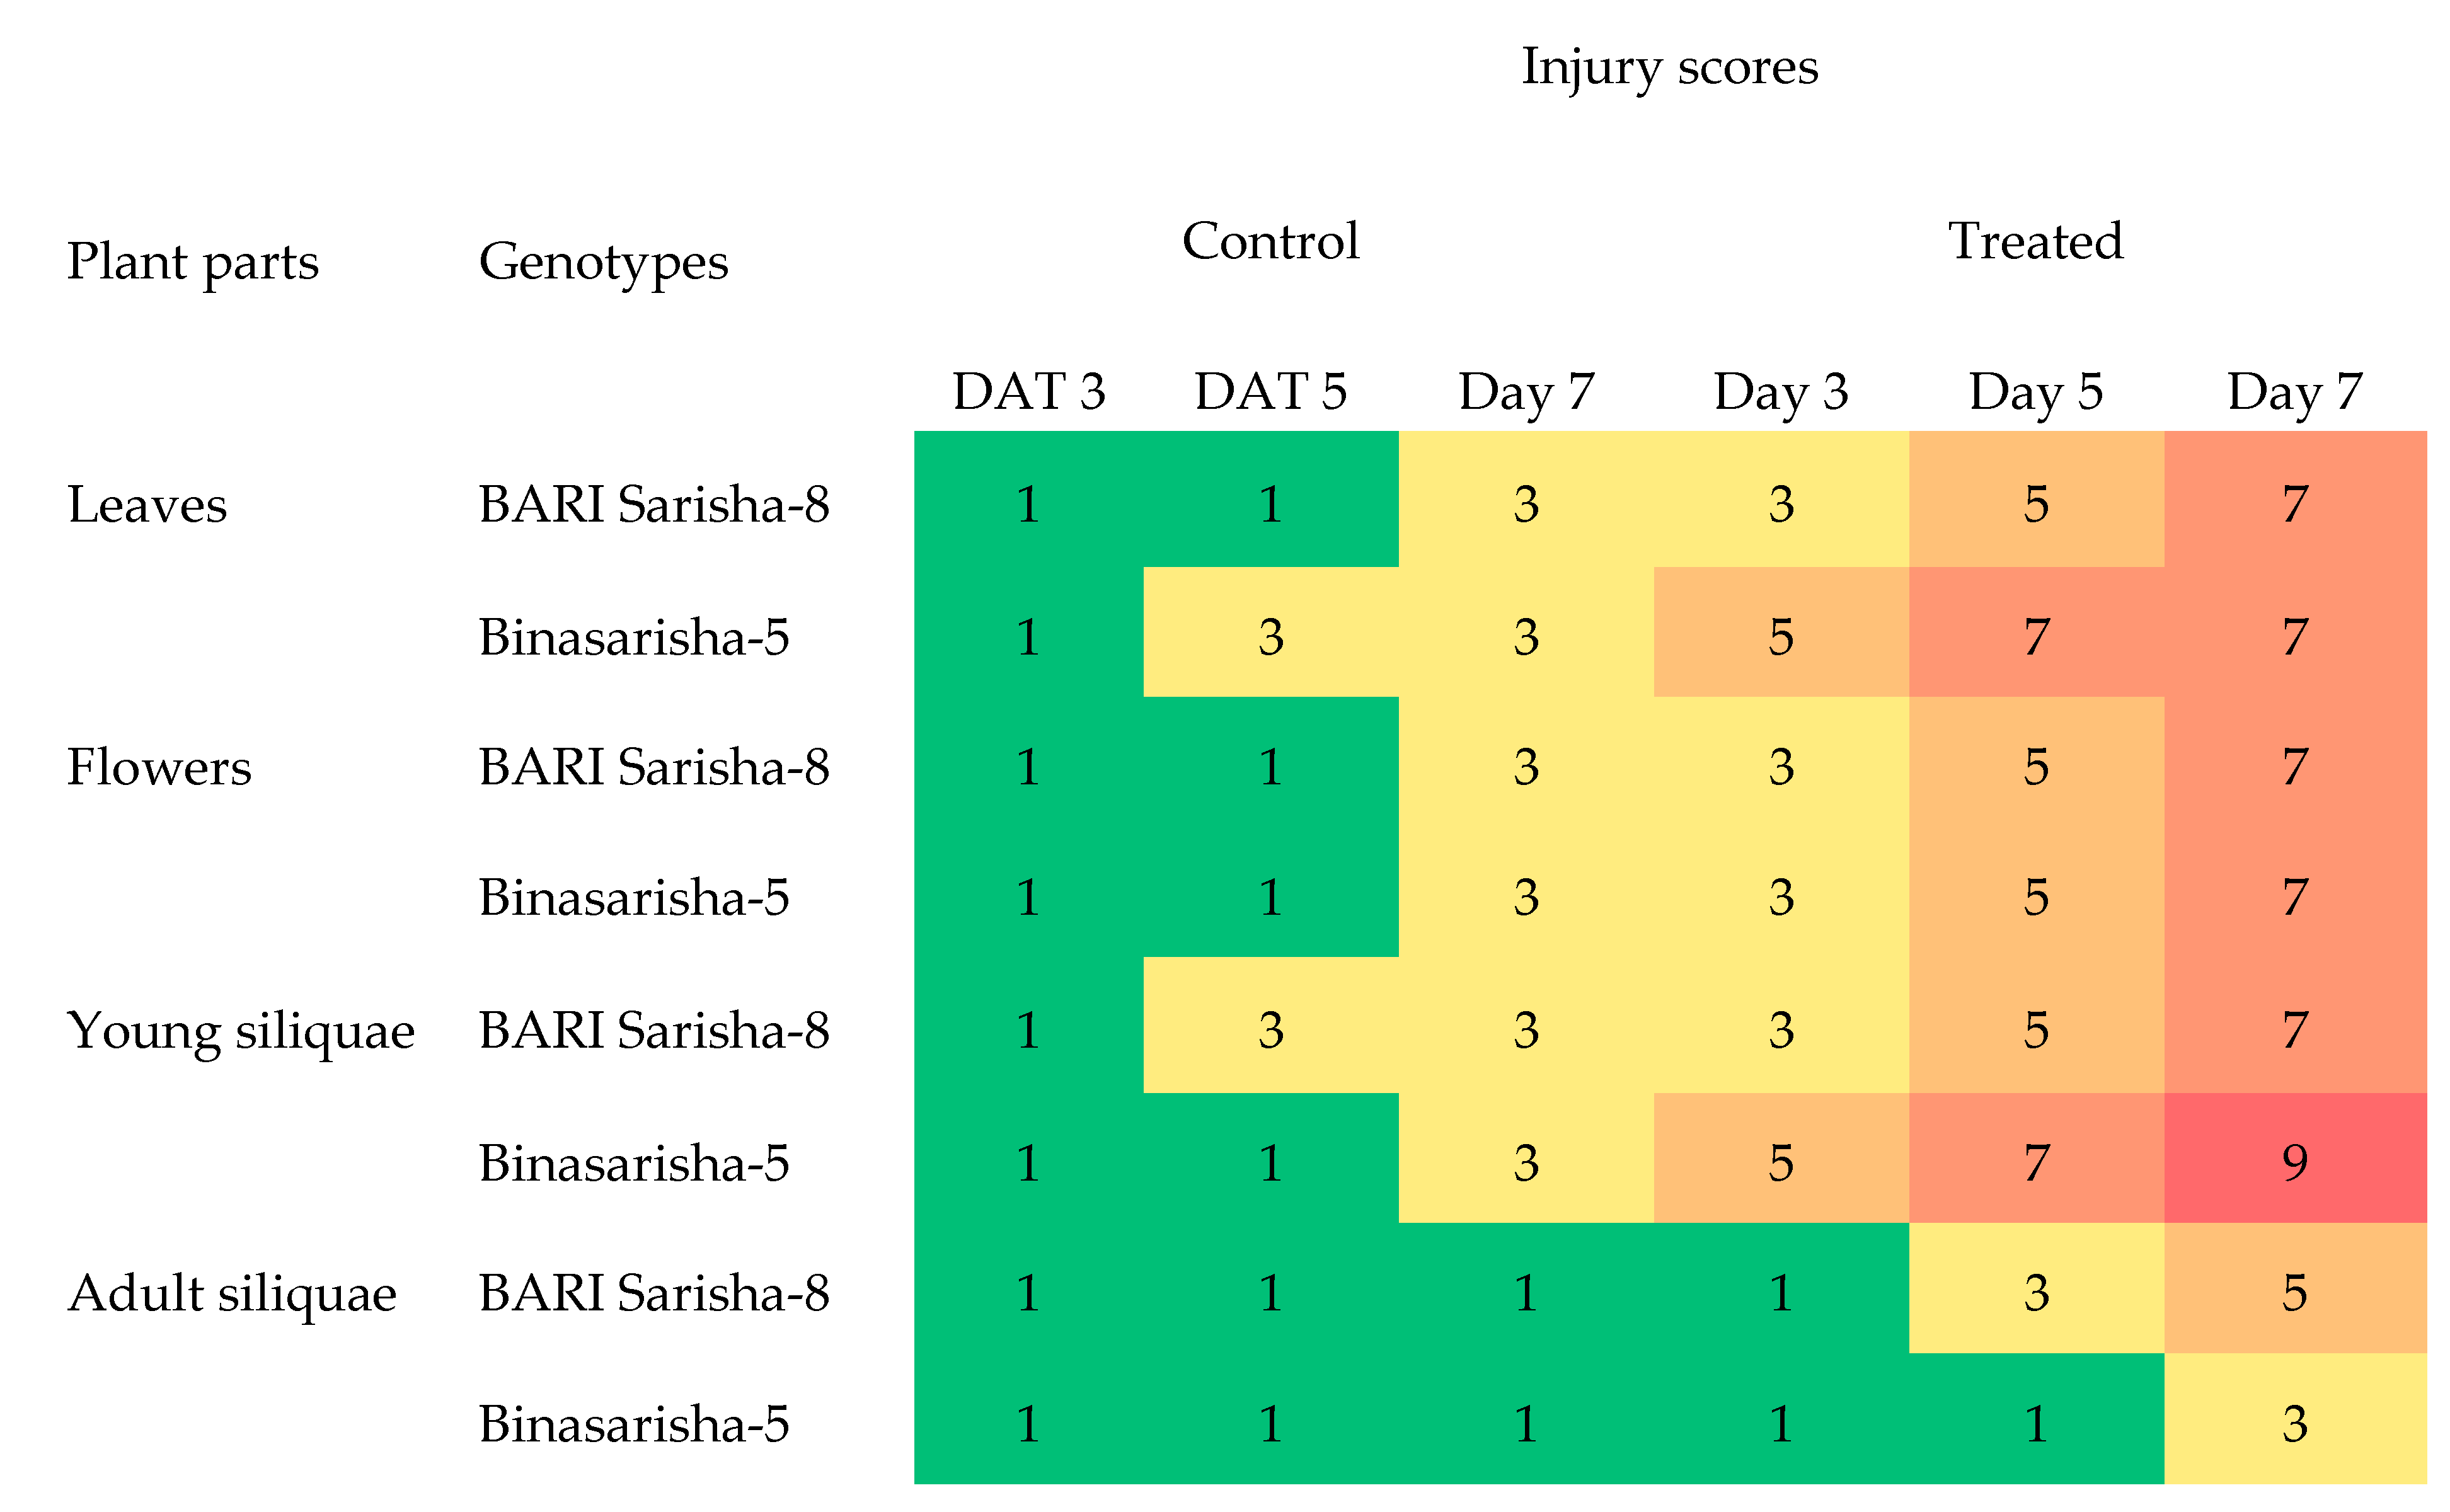Click the last "Binasarisha-5" genotype label
This screenshot has width=2450, height=1512.
(x=634, y=1424)
